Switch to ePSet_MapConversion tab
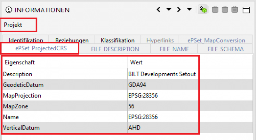 [x=216, y=40]
